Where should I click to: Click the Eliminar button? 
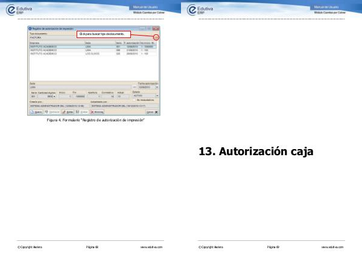tap(98, 112)
